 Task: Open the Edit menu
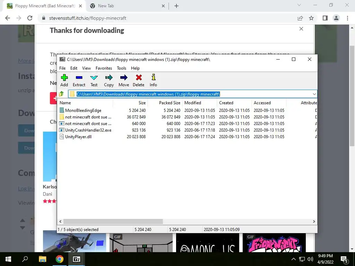point(74,68)
